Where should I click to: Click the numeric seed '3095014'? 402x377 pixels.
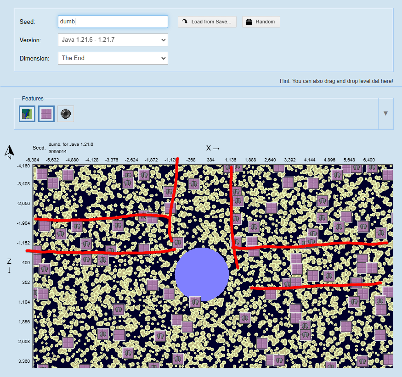click(x=57, y=151)
